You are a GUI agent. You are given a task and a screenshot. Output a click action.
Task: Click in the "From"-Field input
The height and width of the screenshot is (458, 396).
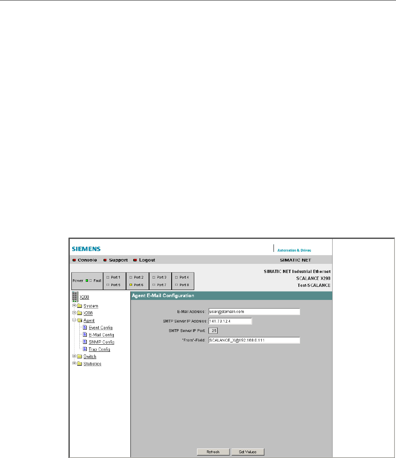254,340
